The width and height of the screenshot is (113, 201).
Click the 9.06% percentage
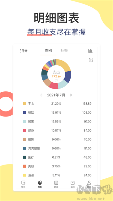coord(56,139)
